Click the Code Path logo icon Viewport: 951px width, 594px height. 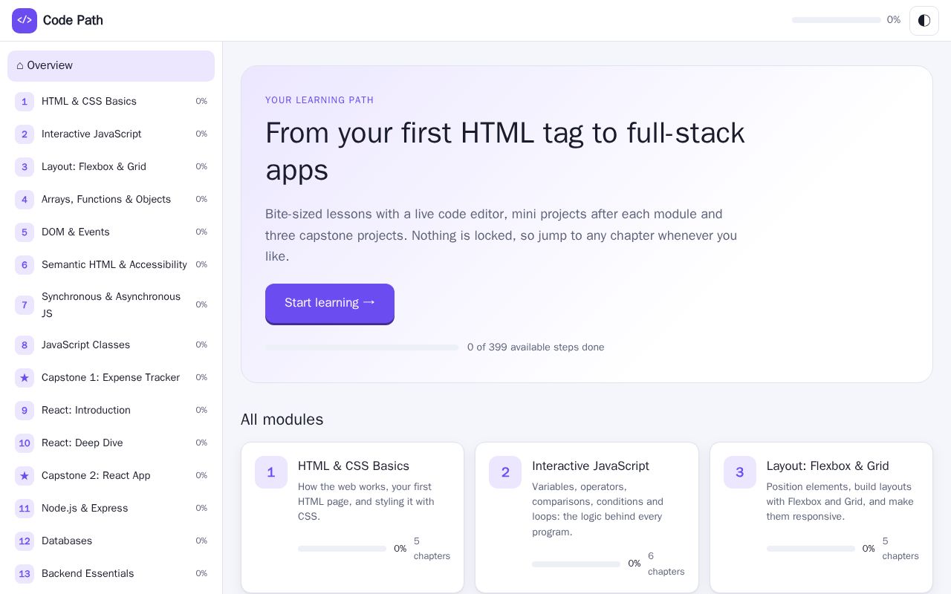(x=25, y=21)
